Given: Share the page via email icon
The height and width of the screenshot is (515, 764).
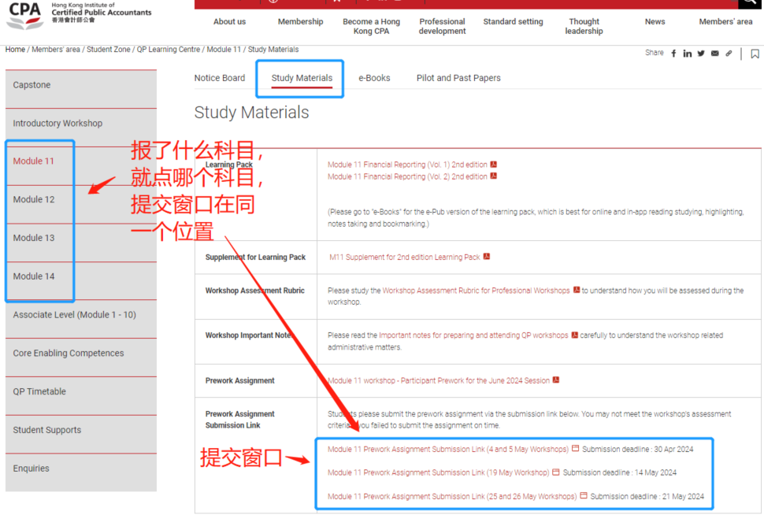Looking at the screenshot, I should (x=715, y=54).
